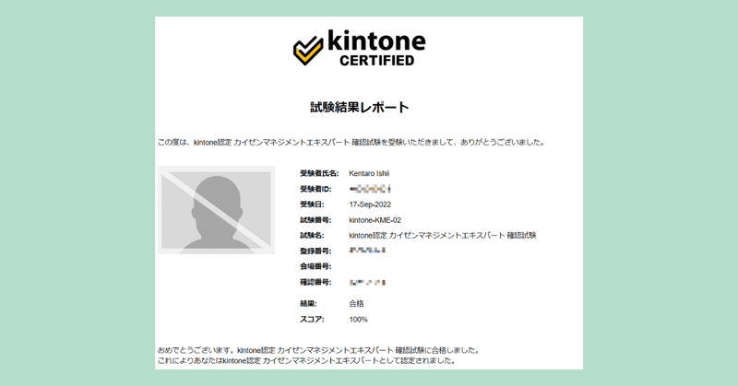Click the 会場番号: label
This screenshot has width=738, height=386.
click(x=315, y=266)
